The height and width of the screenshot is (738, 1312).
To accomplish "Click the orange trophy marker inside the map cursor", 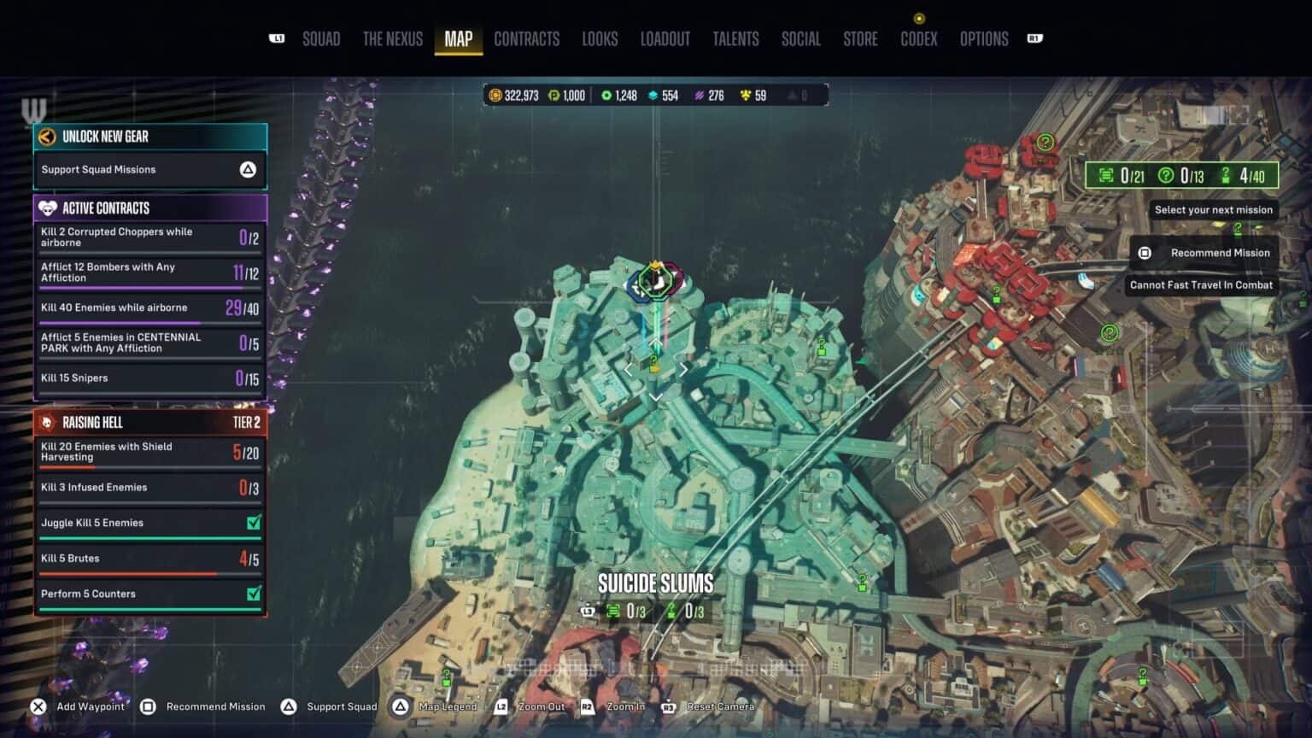I will tap(655, 365).
